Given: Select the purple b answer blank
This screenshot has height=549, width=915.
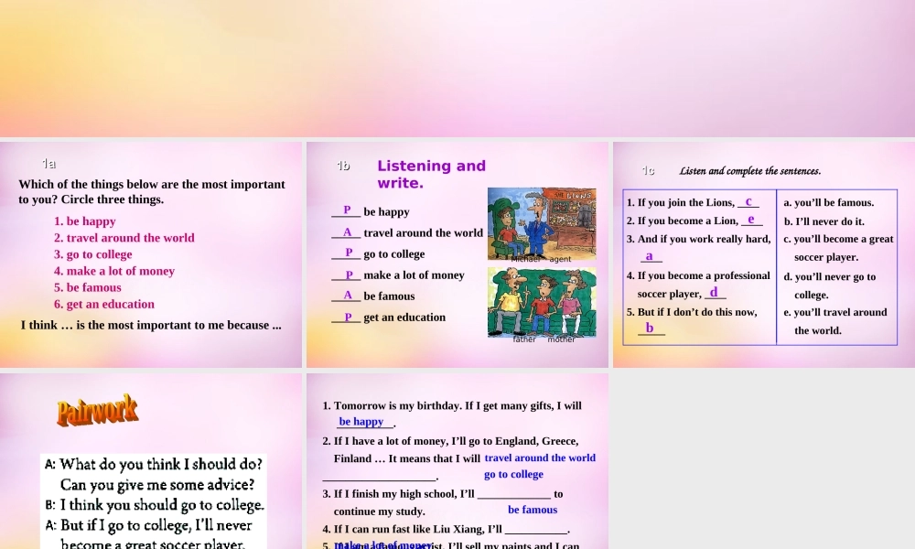Looking at the screenshot, I should pos(650,328).
